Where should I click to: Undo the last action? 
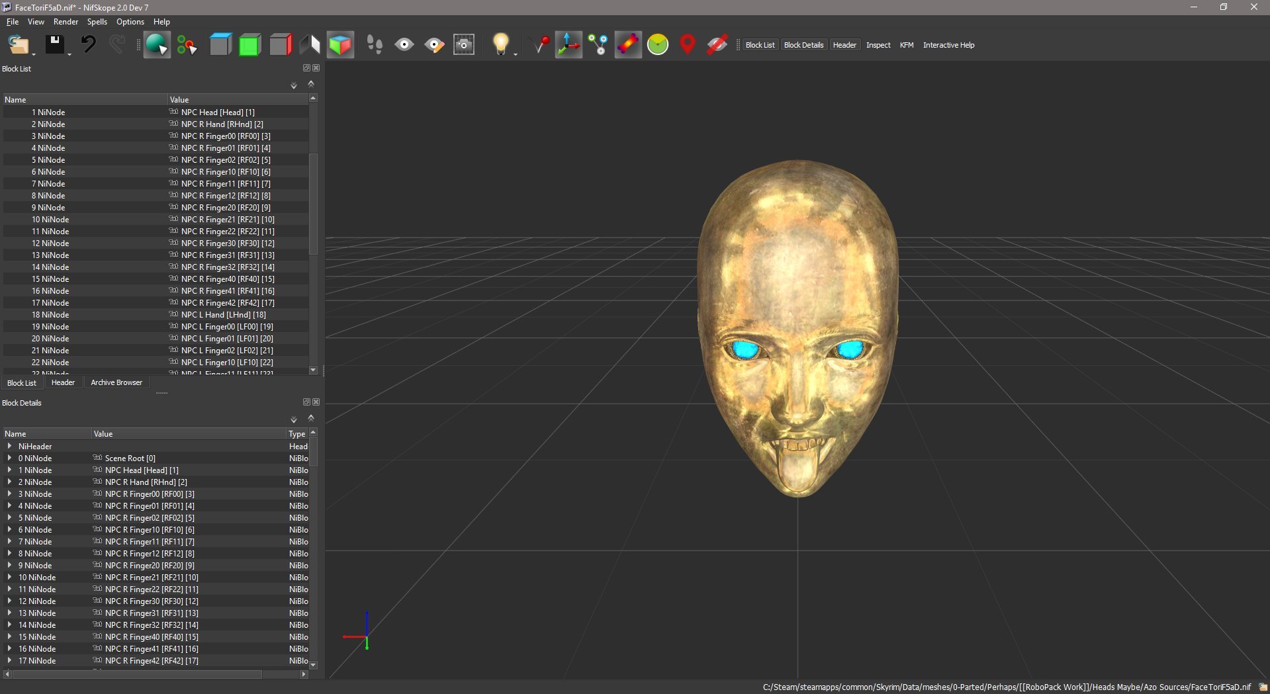click(88, 45)
